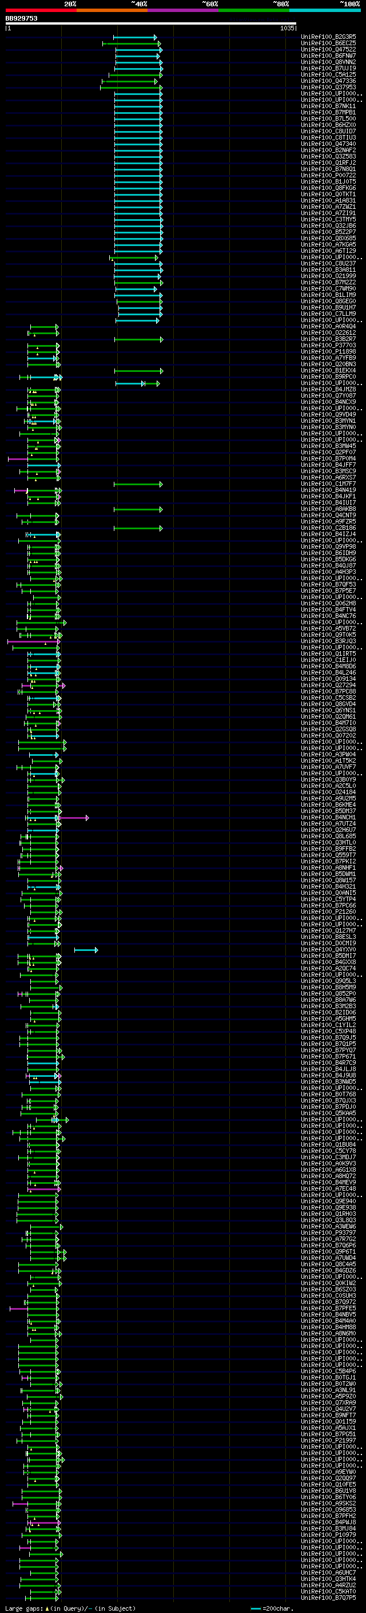Select hit label UniRef100_Q8X685

[328, 238]
